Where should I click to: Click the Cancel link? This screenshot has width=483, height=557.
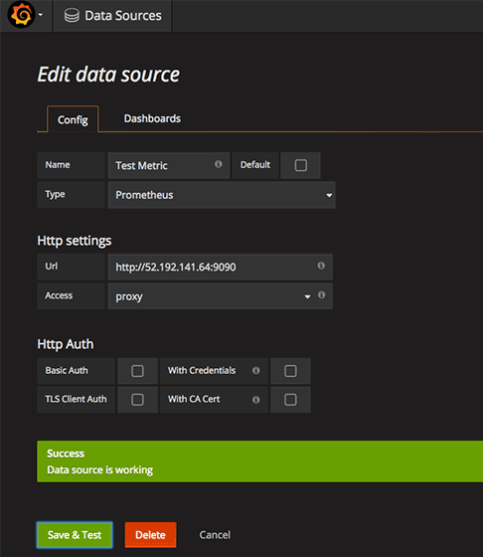pos(215,535)
